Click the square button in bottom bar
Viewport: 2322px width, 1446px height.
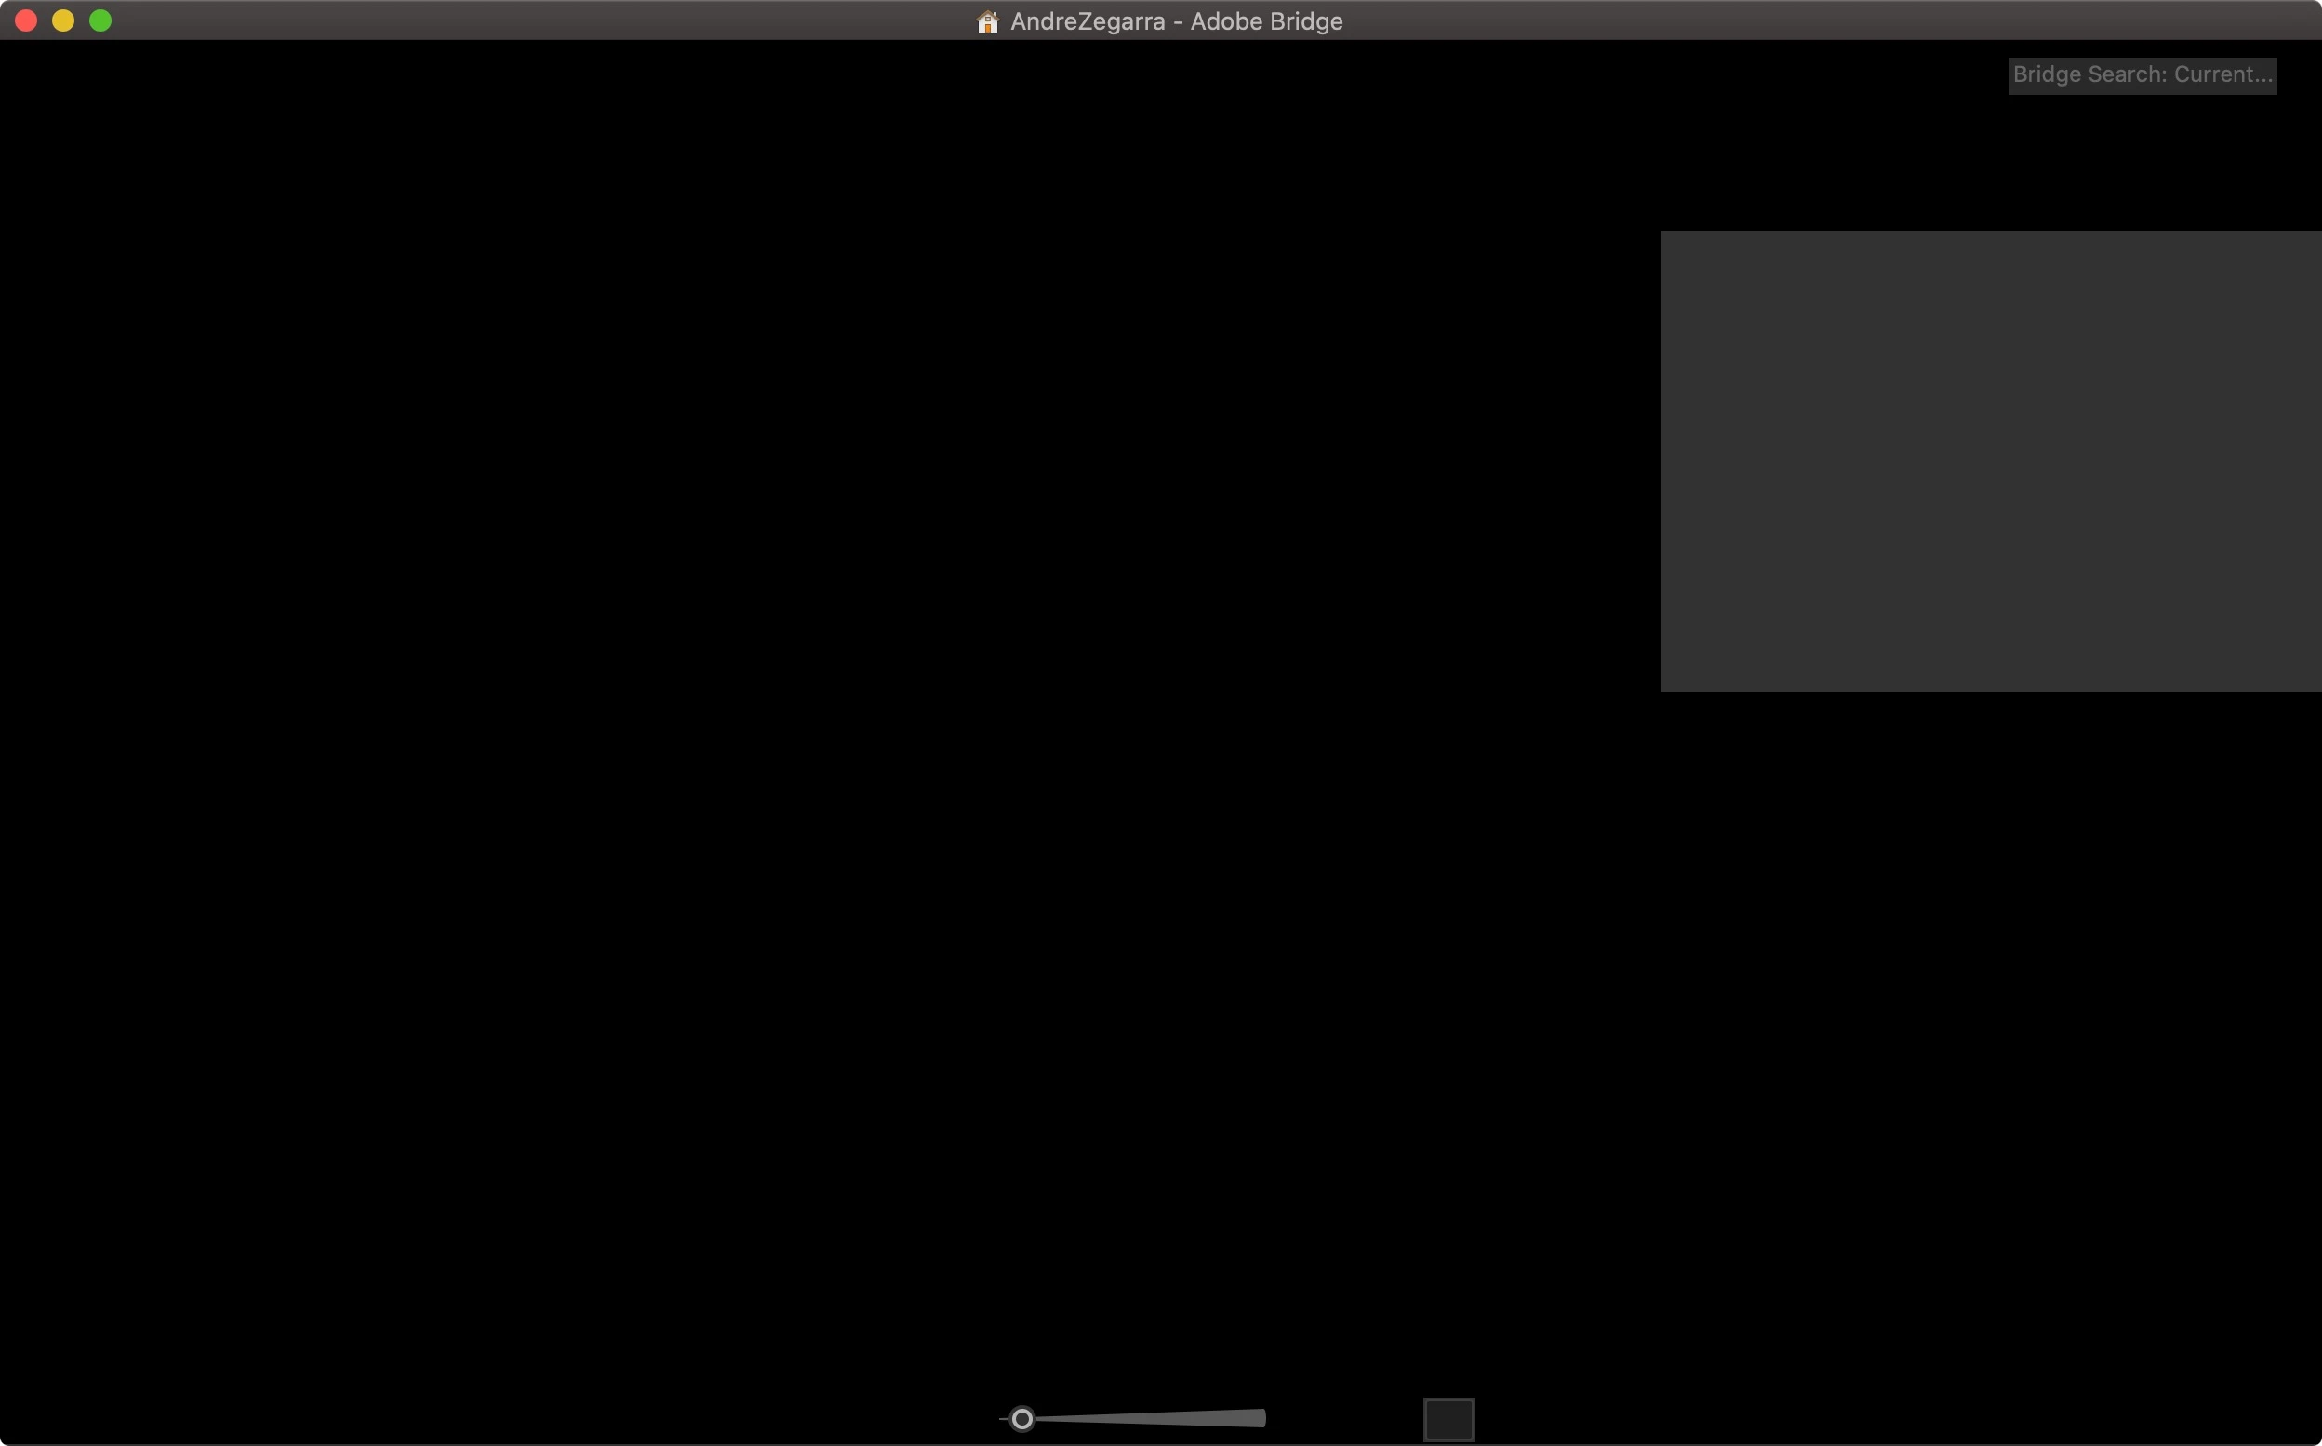1448,1419
